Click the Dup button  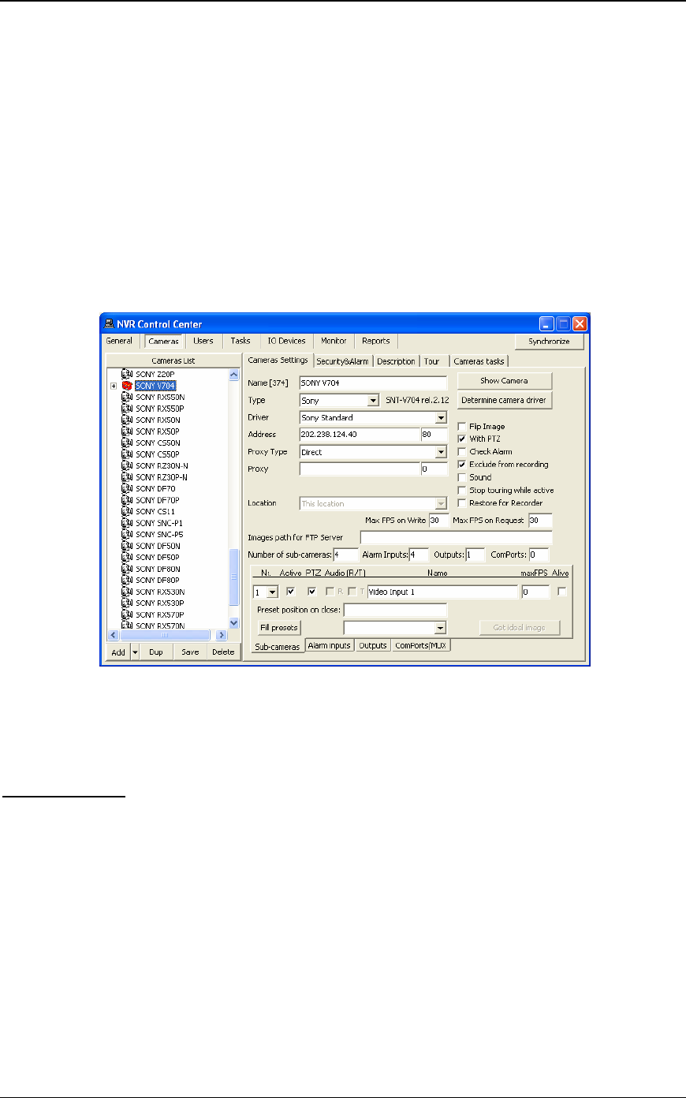(156, 652)
